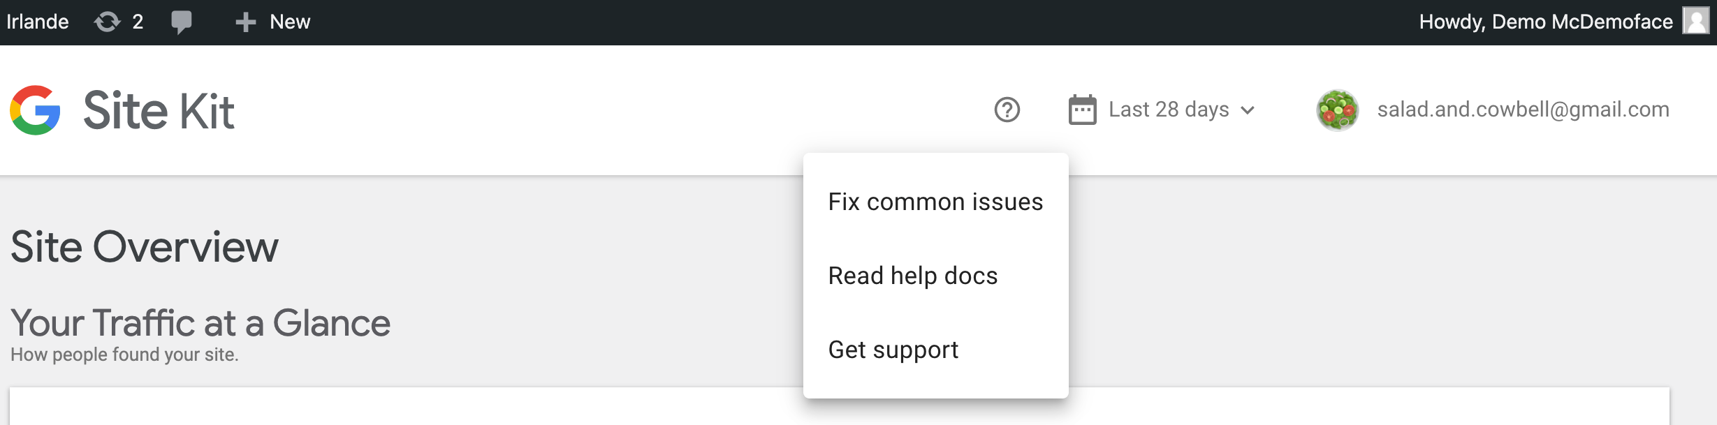This screenshot has width=1717, height=425.
Task: Click the admin bar profile avatar
Action: pyautogui.click(x=1695, y=21)
